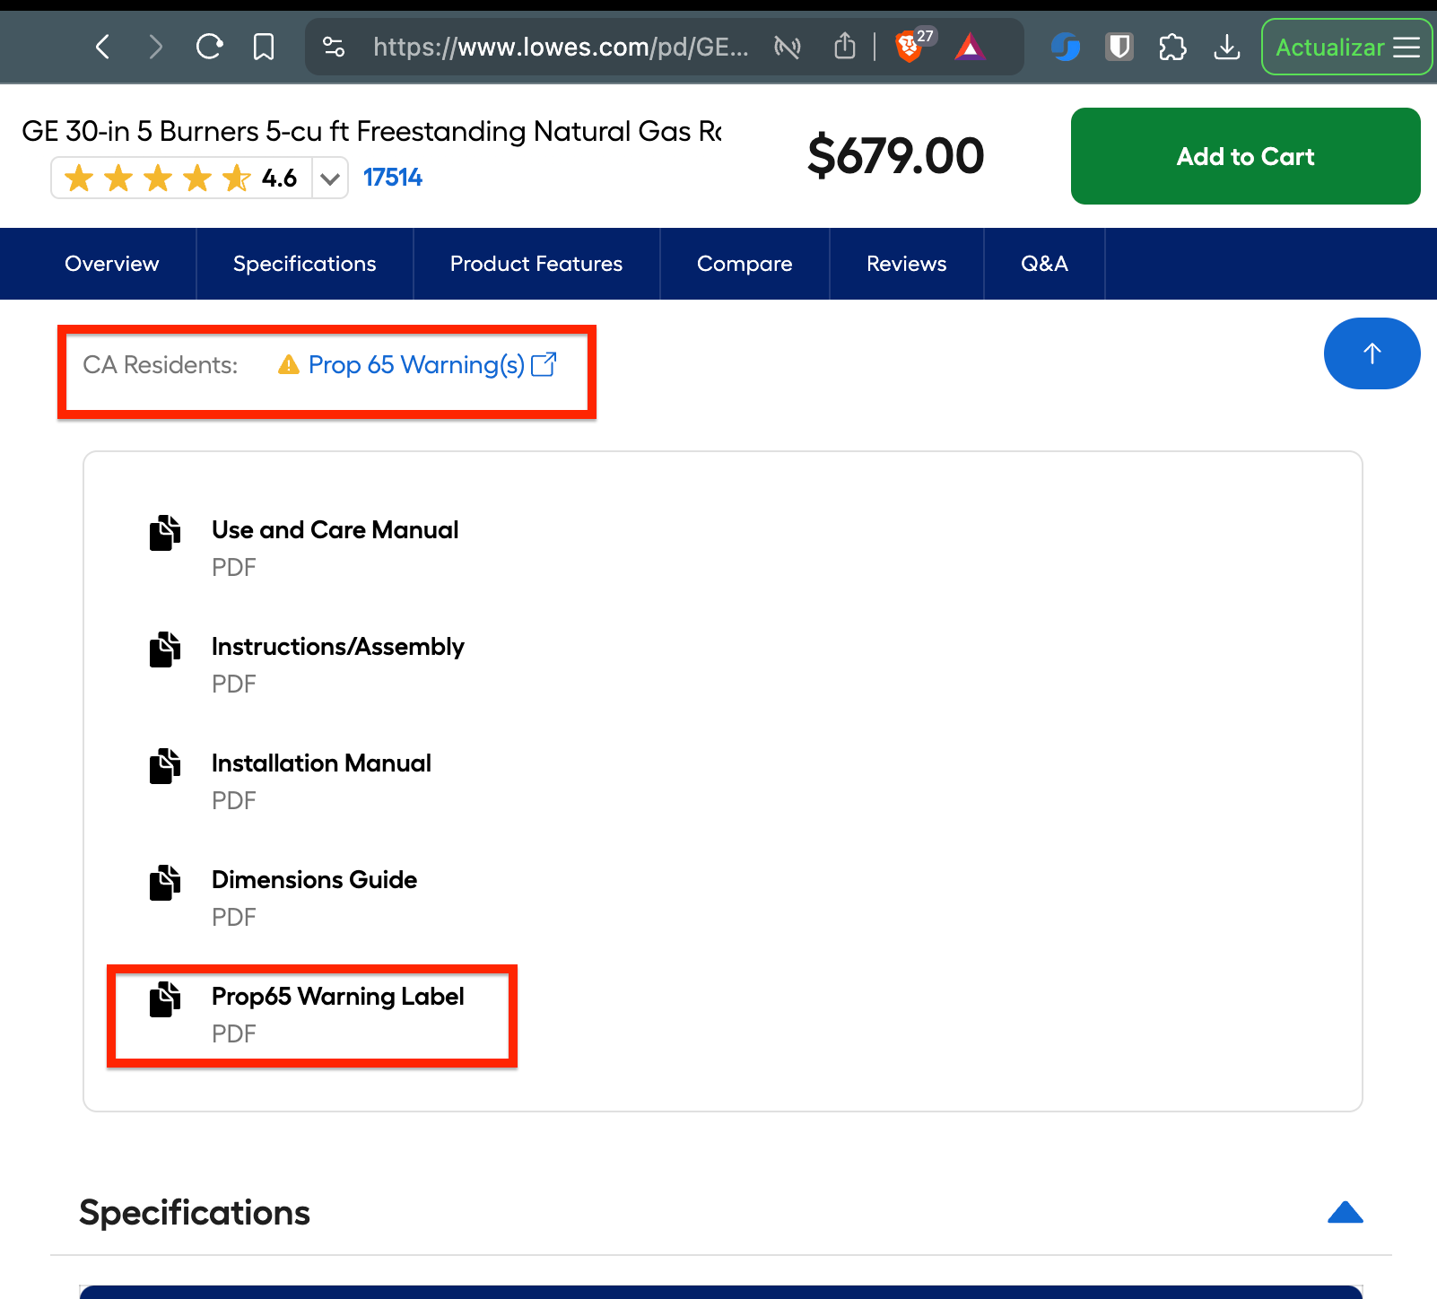The height and width of the screenshot is (1299, 1437).
Task: Open the Use and Care Manual PDF
Action: click(335, 530)
